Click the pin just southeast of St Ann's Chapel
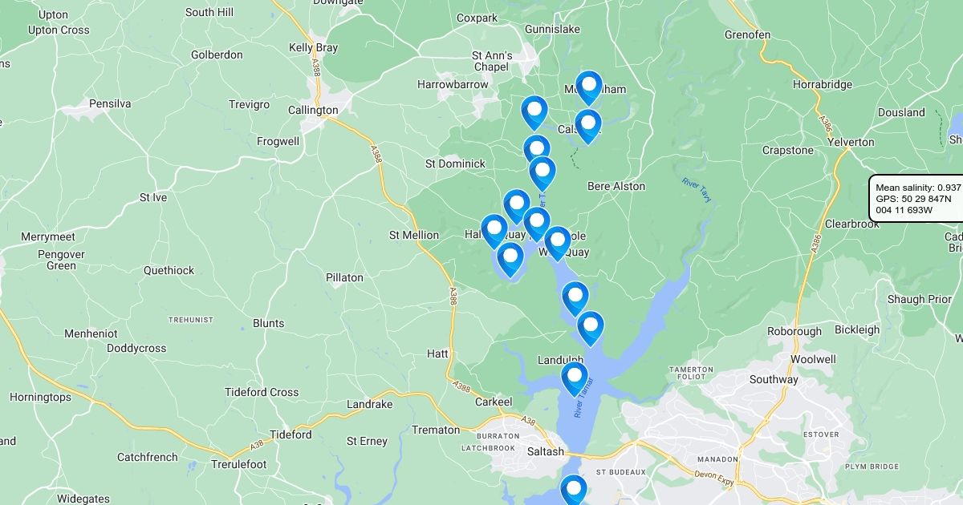963x505 pixels. click(534, 112)
